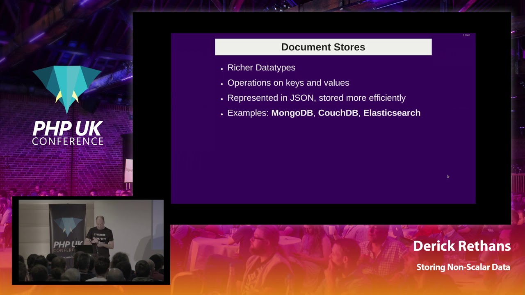Viewport: 525px width, 295px height.
Task: Click 'Represented in JSON, stored more efficiently'
Action: [316, 98]
